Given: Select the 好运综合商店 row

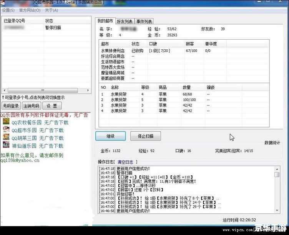Looking at the screenshot, I should [x=184, y=56].
